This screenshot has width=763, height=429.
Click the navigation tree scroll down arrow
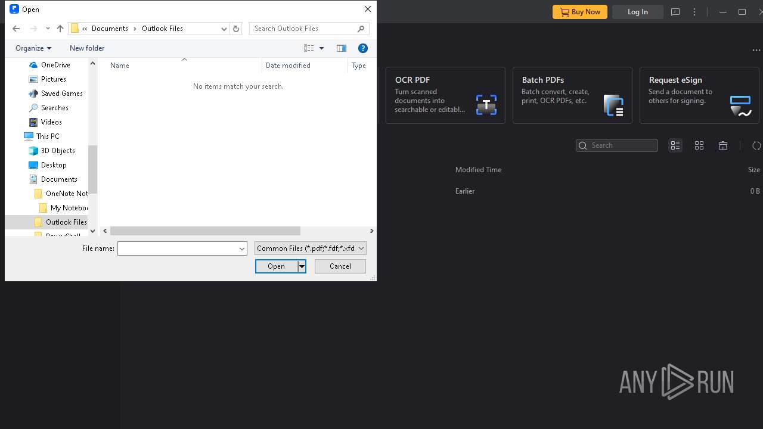point(92,231)
